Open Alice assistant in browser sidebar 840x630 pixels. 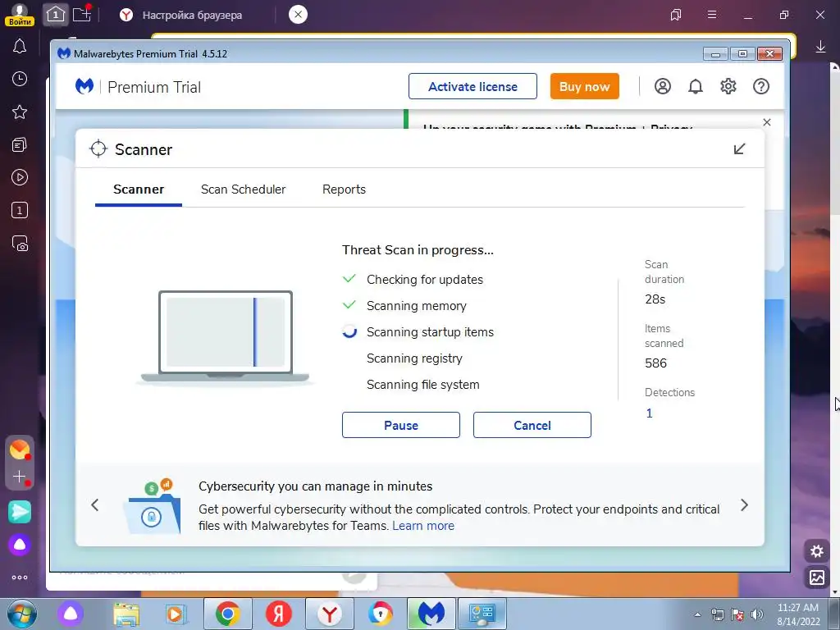20,545
